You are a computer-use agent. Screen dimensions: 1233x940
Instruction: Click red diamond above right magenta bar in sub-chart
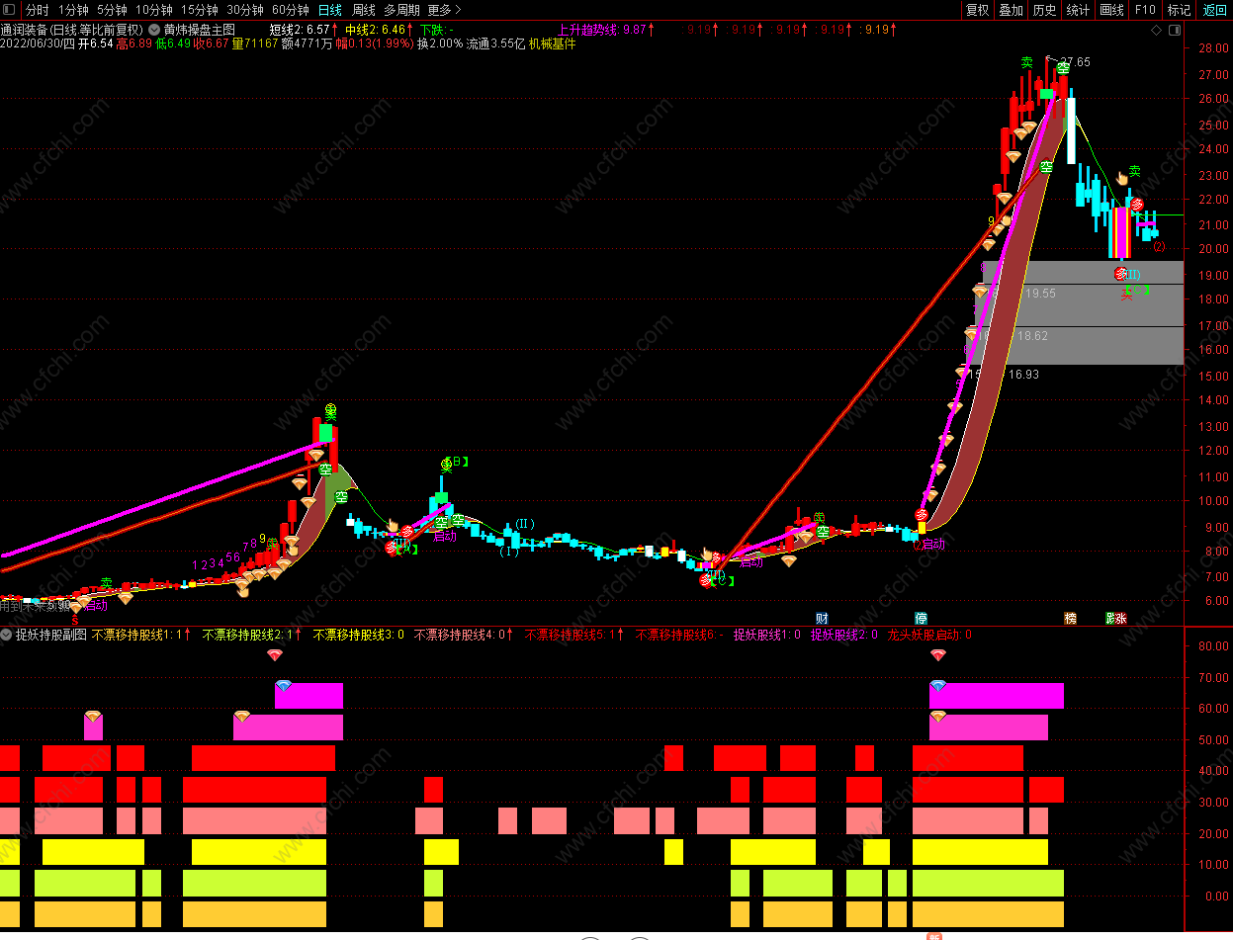click(x=937, y=654)
